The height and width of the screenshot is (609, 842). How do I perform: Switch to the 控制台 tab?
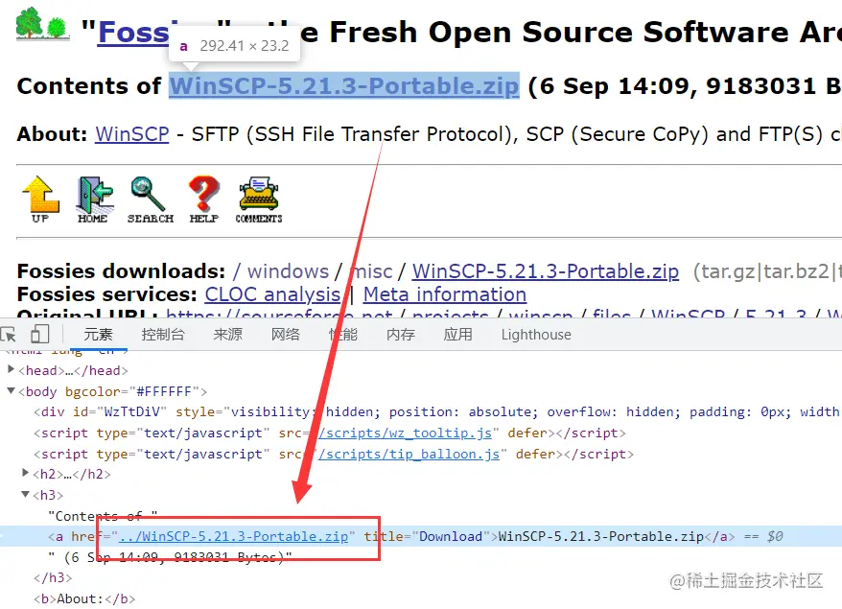163,335
